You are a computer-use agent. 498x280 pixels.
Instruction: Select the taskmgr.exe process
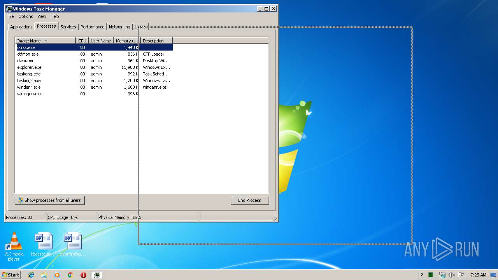point(94,80)
